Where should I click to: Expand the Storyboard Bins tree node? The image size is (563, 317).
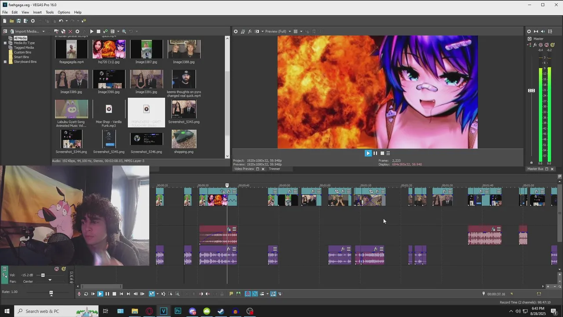tap(5, 62)
